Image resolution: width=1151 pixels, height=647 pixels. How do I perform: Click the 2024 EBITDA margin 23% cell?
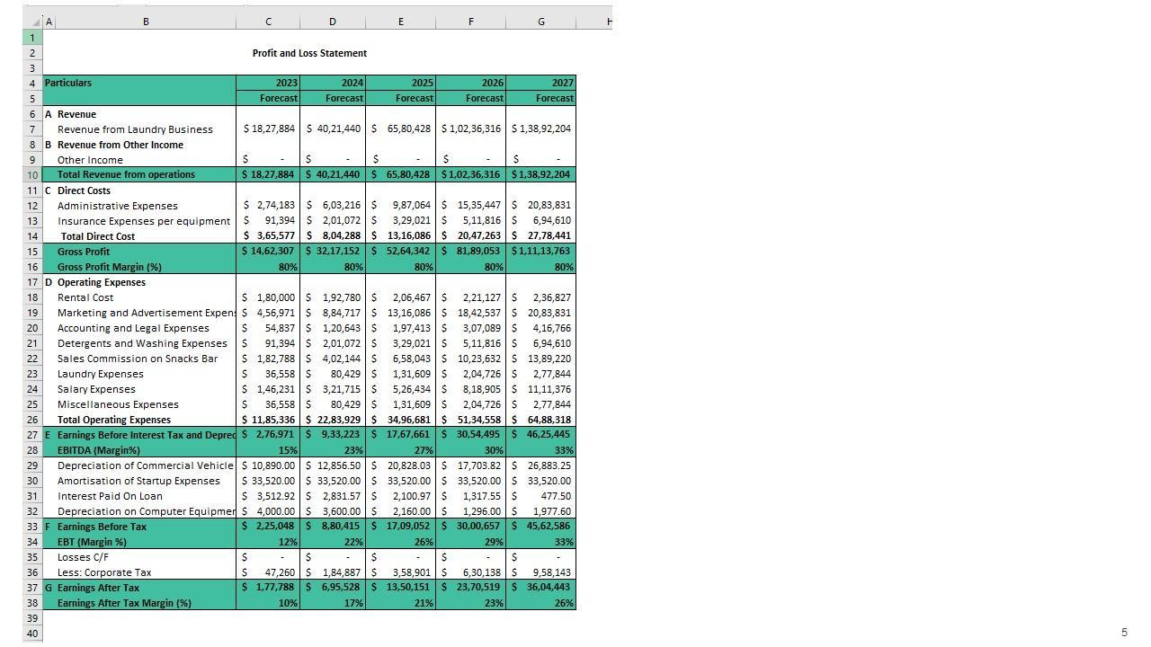(x=333, y=450)
